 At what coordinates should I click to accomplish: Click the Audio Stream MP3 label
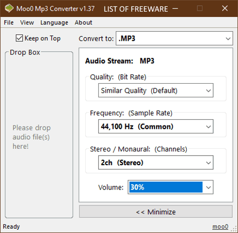point(120,61)
